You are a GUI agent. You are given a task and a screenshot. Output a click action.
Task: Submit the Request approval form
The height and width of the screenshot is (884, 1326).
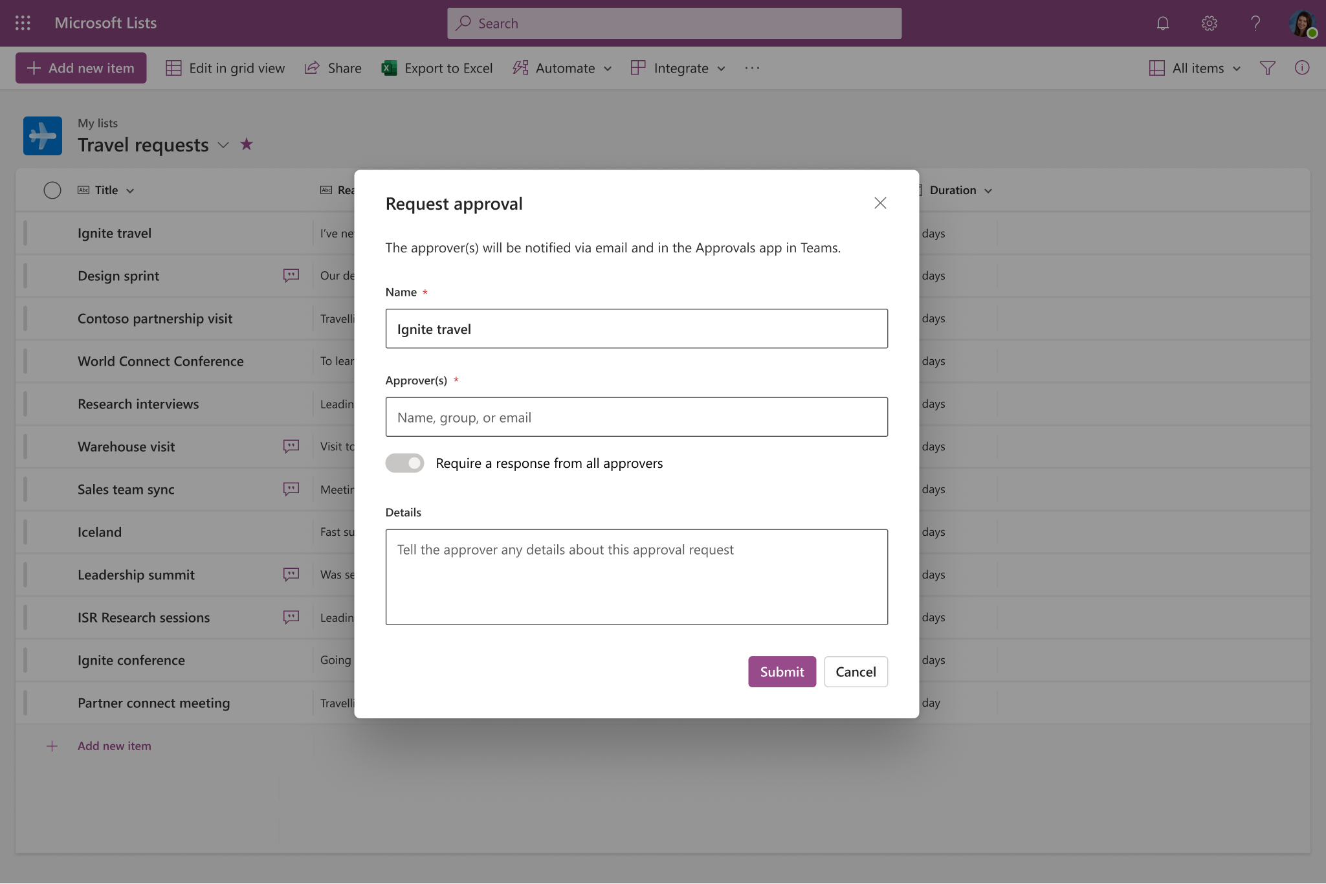click(x=781, y=671)
